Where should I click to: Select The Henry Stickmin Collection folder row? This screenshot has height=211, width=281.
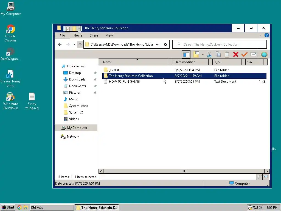(184, 76)
